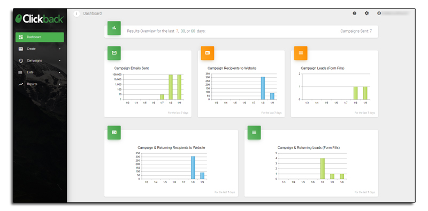The image size is (428, 211).
Task: Click the Campaign Recipients to Website title
Action: click(232, 69)
